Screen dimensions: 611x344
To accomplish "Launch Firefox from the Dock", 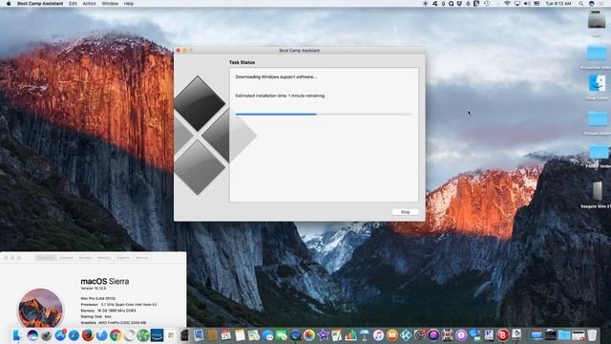I will click(x=88, y=335).
